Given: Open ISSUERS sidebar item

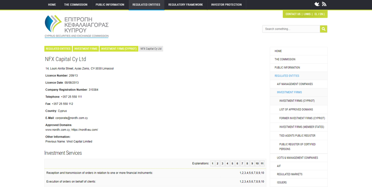Looking at the screenshot, I should (x=299, y=183).
